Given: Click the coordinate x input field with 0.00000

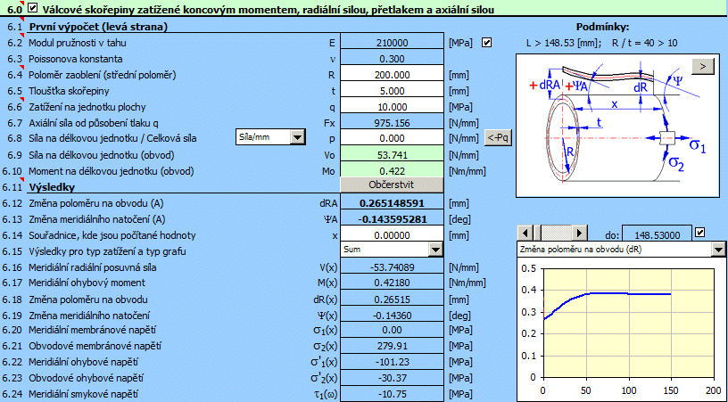Looking at the screenshot, I should click(392, 235).
